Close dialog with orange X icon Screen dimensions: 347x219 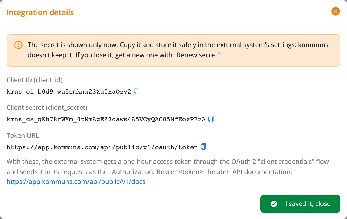(x=336, y=11)
